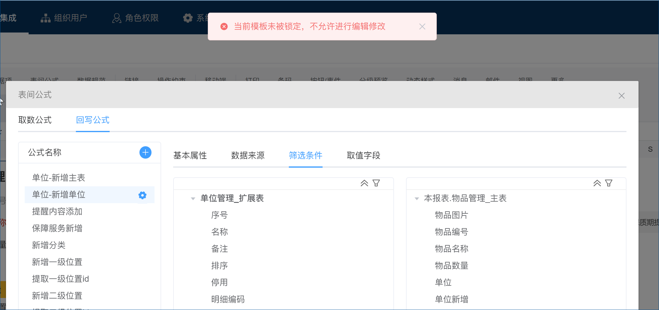This screenshot has width=659, height=310.
Task: Collapse 单位管理_扩展表 tree node
Action: [193, 199]
